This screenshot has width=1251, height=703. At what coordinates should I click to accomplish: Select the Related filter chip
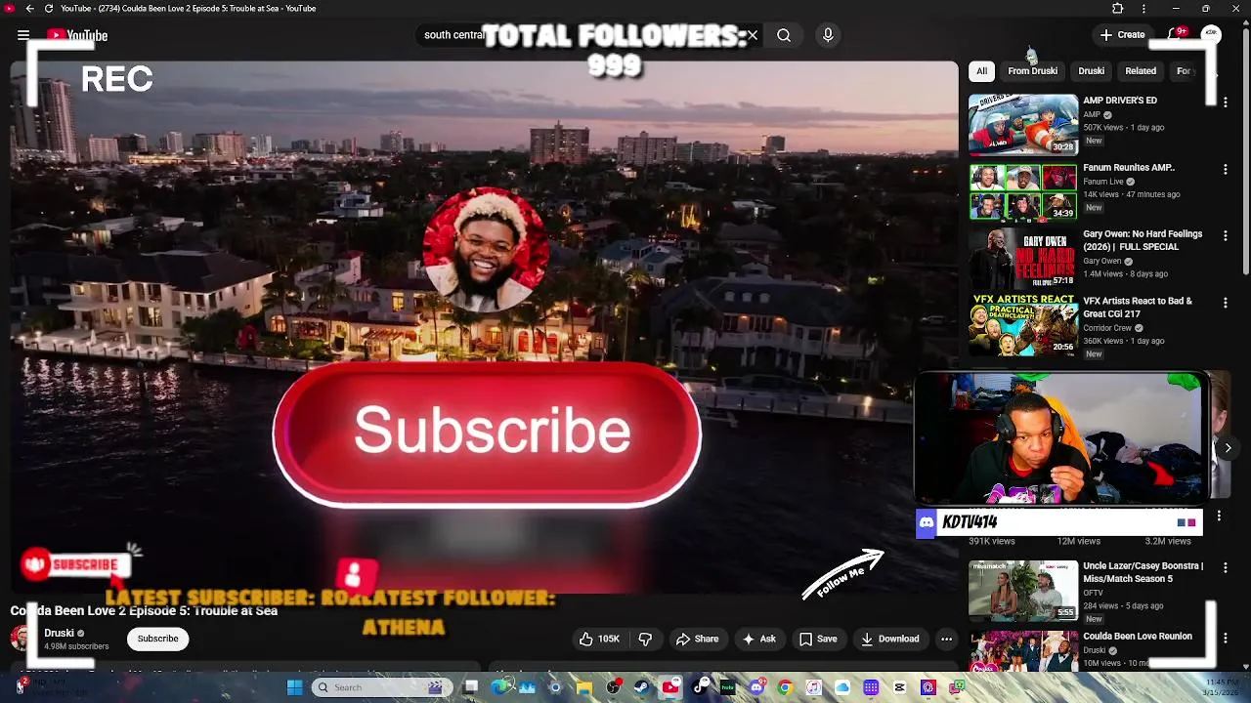click(x=1141, y=71)
